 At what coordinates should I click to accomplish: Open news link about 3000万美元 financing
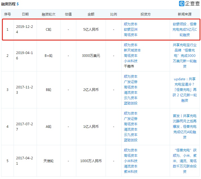pos(185,56)
